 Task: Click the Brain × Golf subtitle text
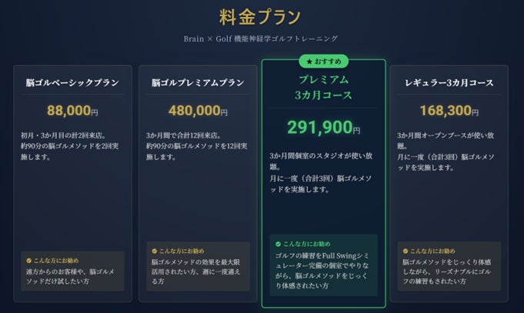(x=261, y=38)
